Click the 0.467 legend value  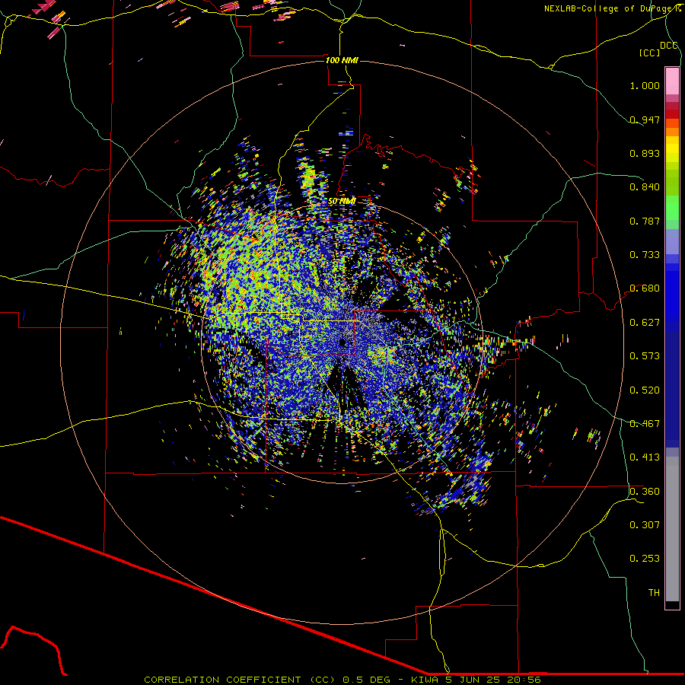pos(645,424)
